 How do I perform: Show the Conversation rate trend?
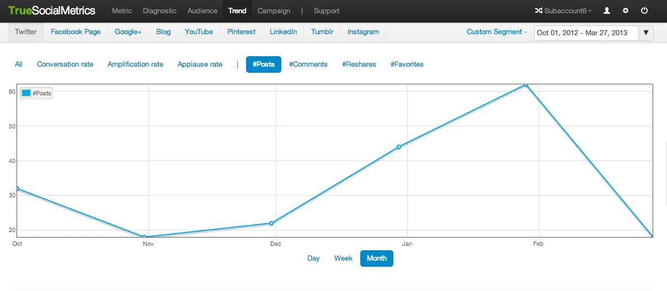65,64
